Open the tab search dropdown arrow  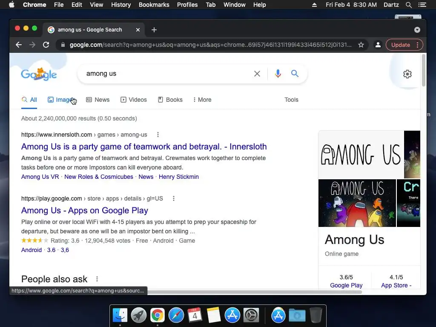417,30
